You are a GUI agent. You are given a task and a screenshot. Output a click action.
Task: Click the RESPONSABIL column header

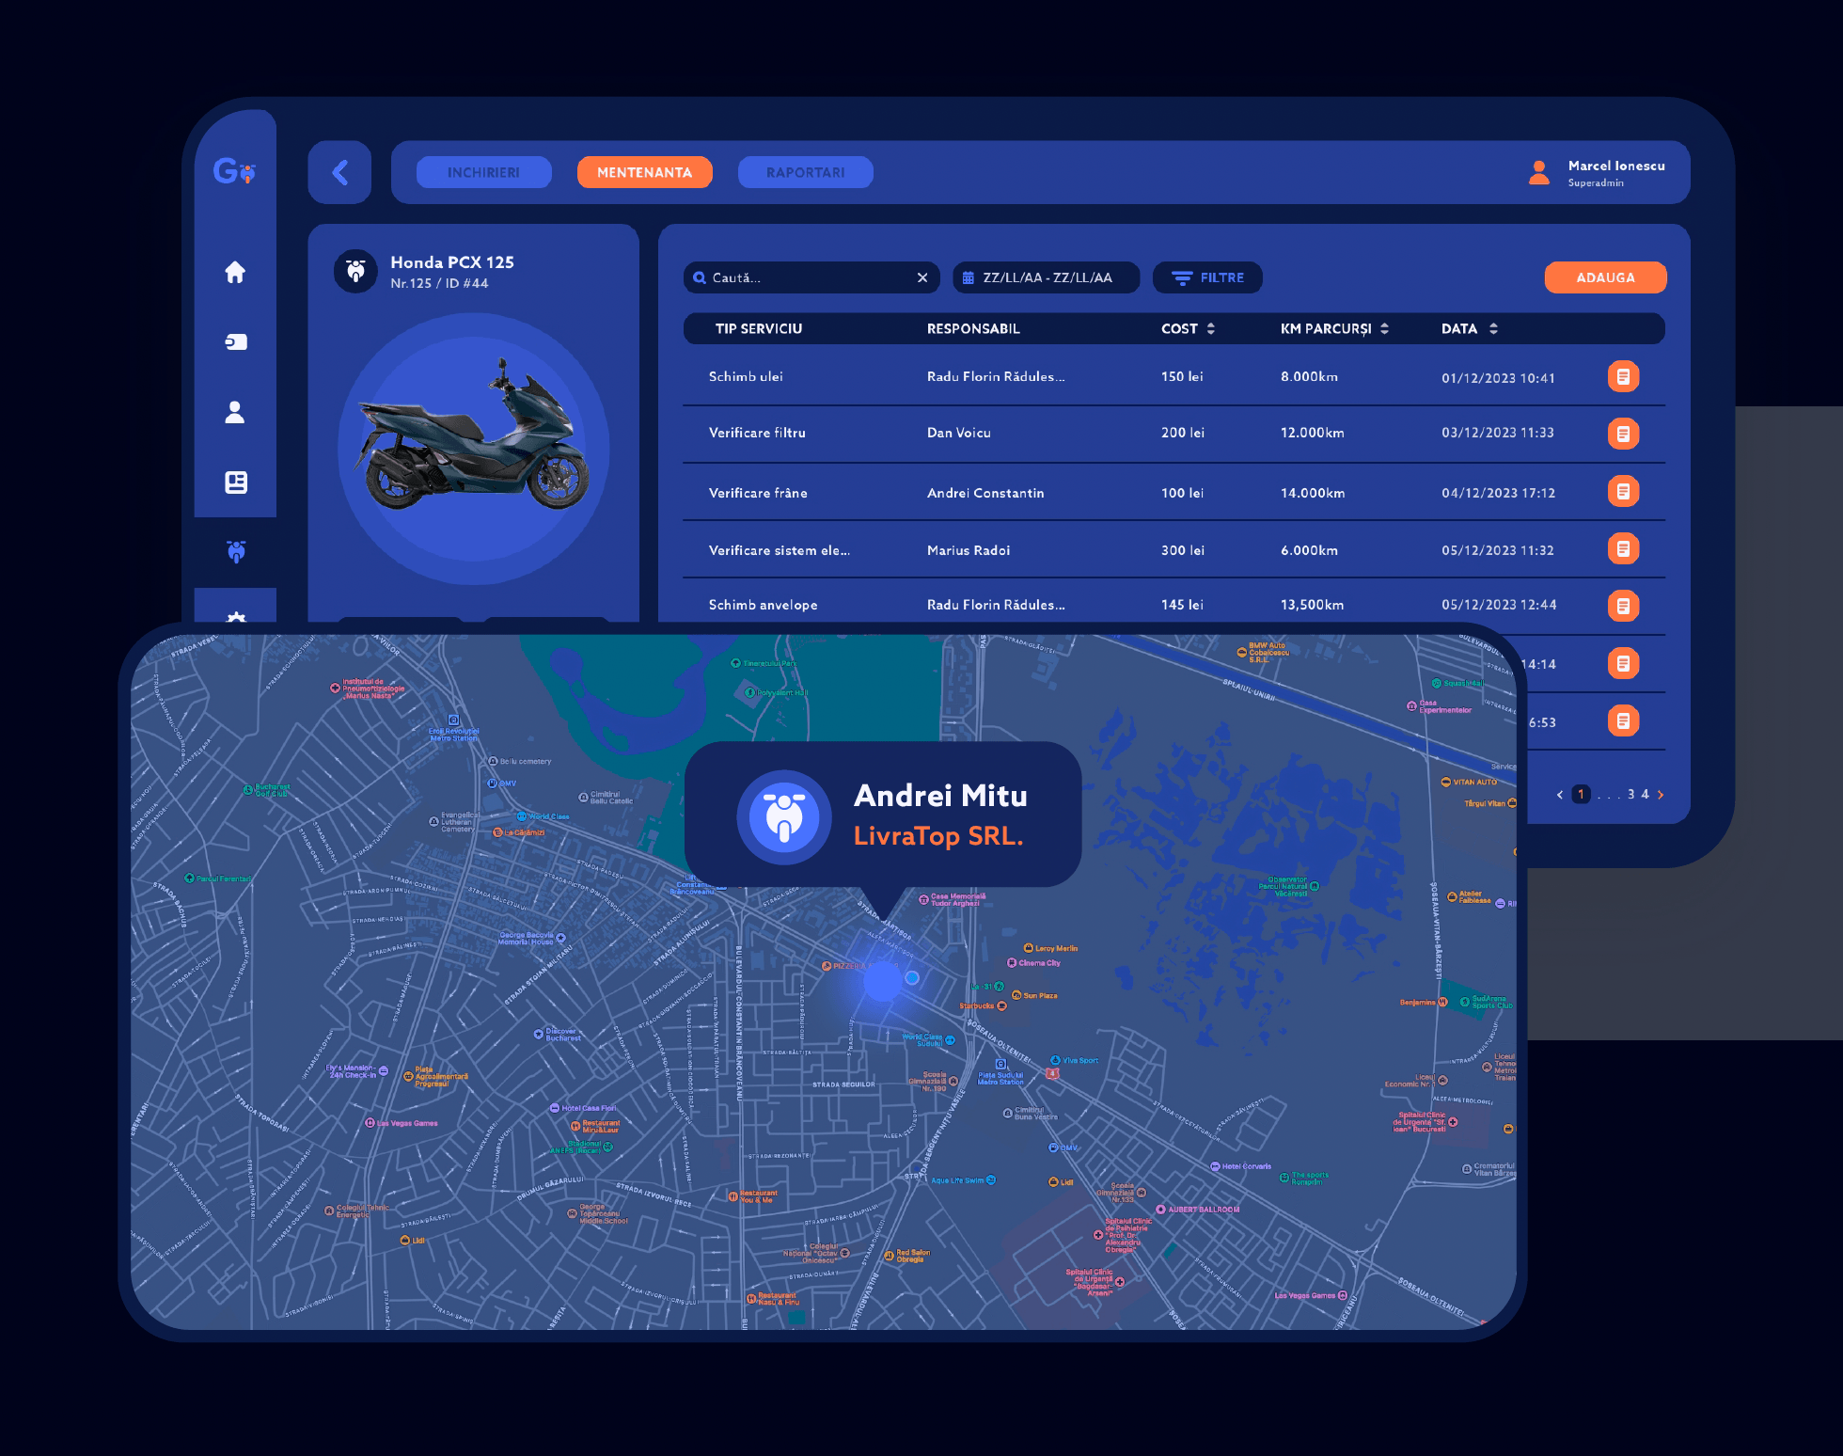tap(973, 328)
